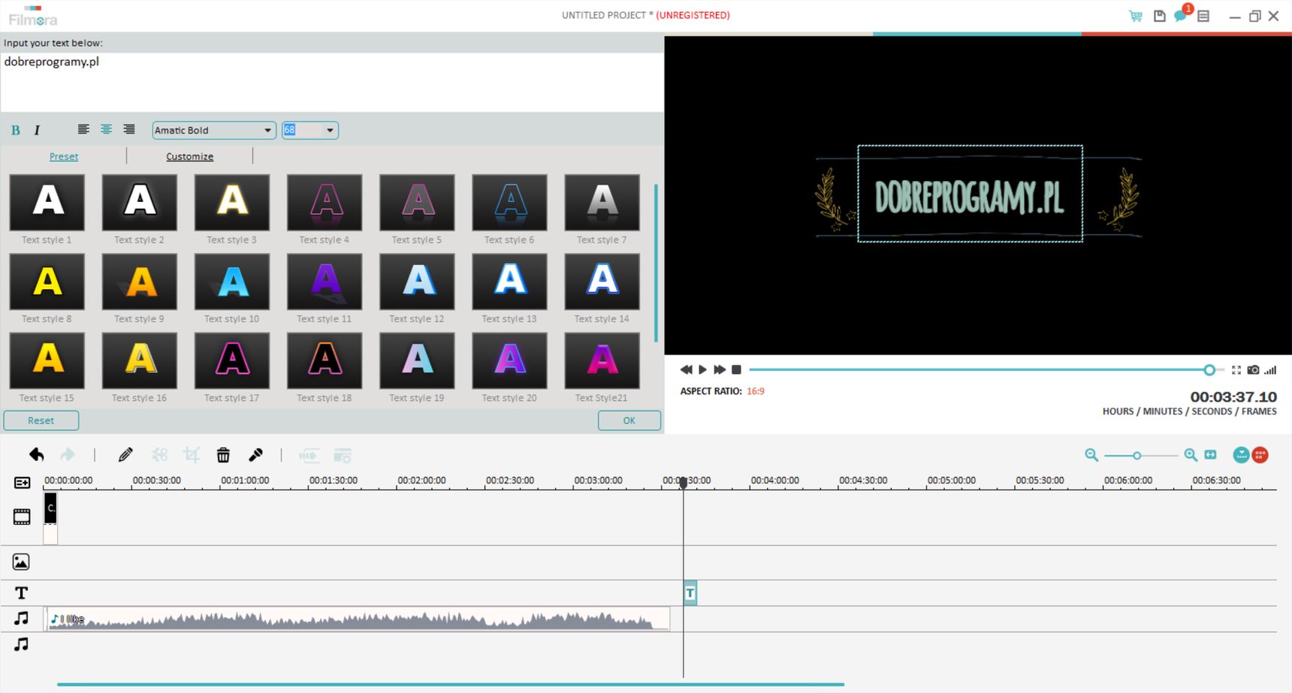Apply Text style 8 preset
Viewport: 1292px width, 693px height.
pos(47,282)
